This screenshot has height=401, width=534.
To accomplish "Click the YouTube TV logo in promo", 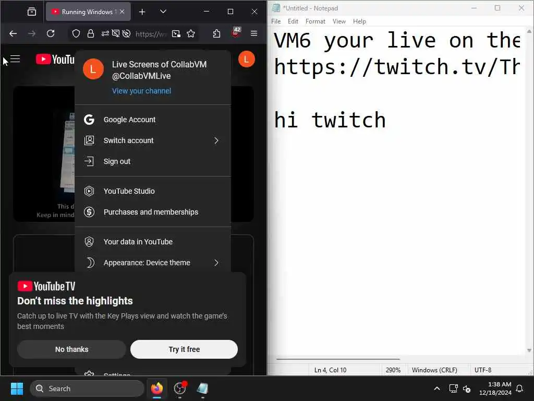I will pos(46,286).
